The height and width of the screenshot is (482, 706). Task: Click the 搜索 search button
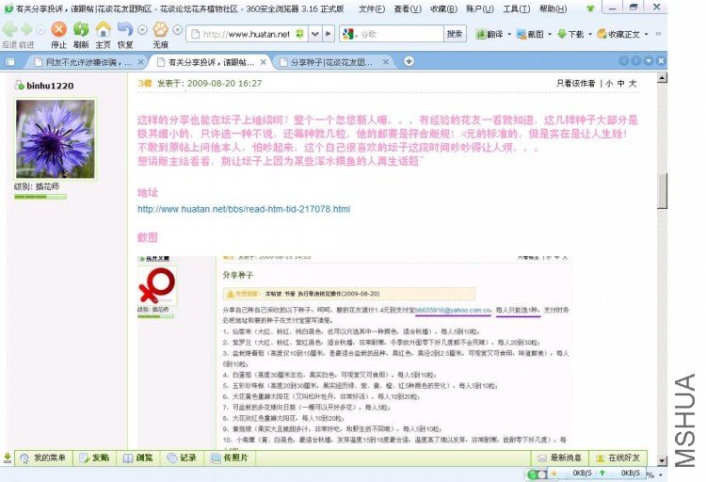pyautogui.click(x=455, y=34)
